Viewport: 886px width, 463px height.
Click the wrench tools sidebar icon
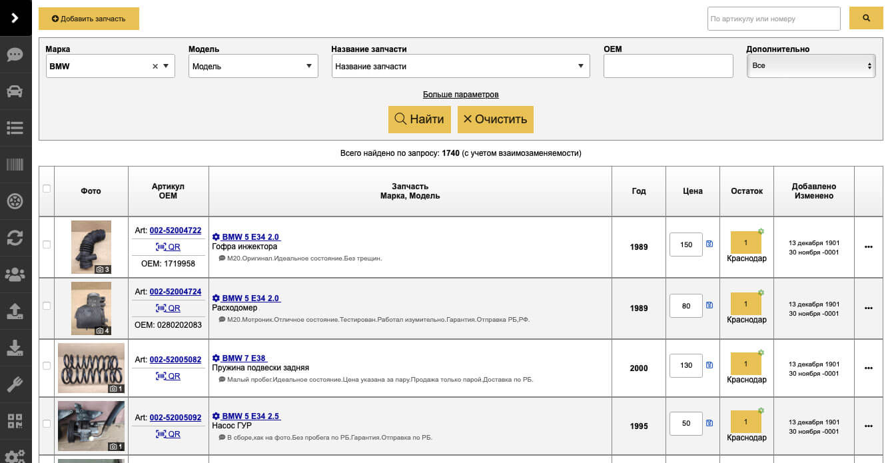coord(15,384)
